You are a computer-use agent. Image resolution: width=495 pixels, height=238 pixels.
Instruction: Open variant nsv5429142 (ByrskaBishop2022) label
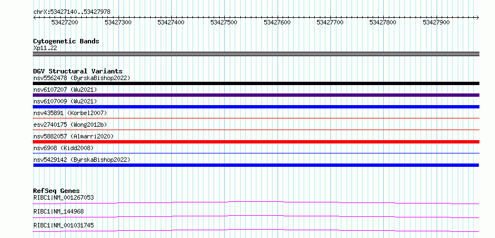[81, 160]
